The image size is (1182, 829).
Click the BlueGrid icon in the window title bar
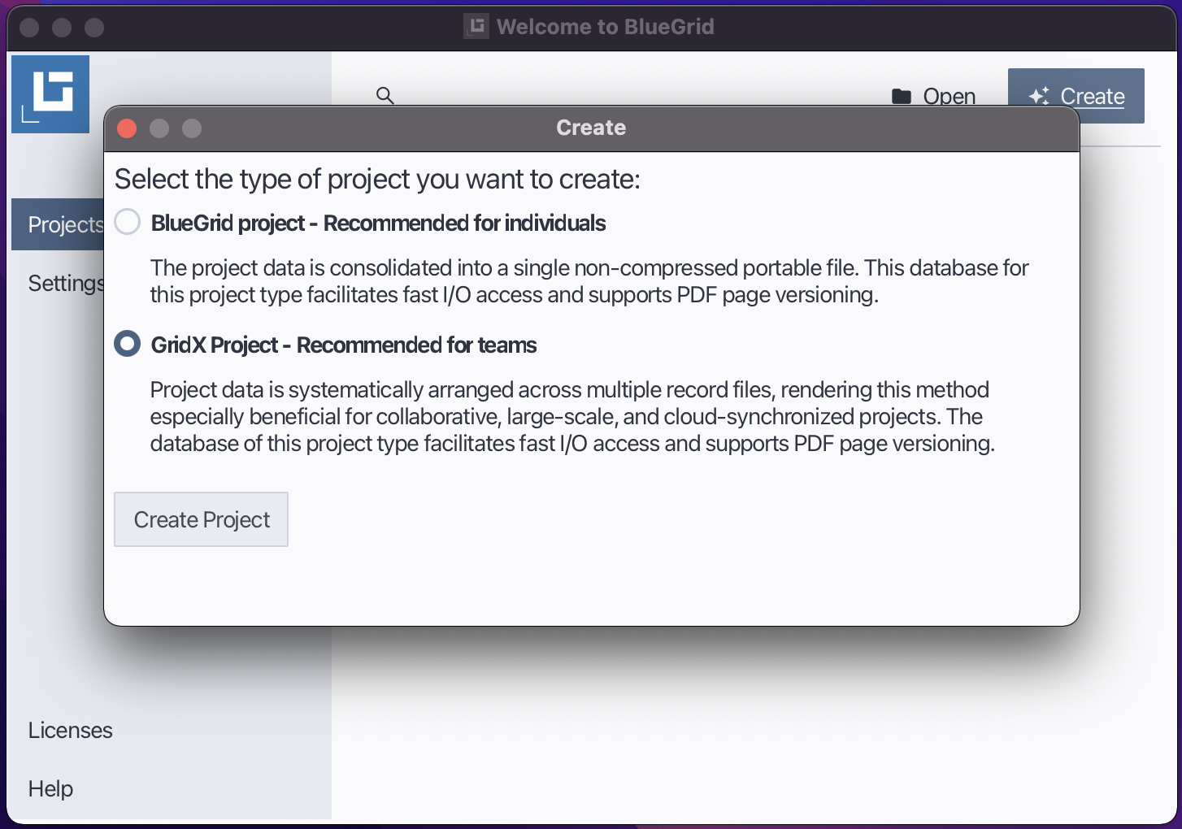coord(475,25)
